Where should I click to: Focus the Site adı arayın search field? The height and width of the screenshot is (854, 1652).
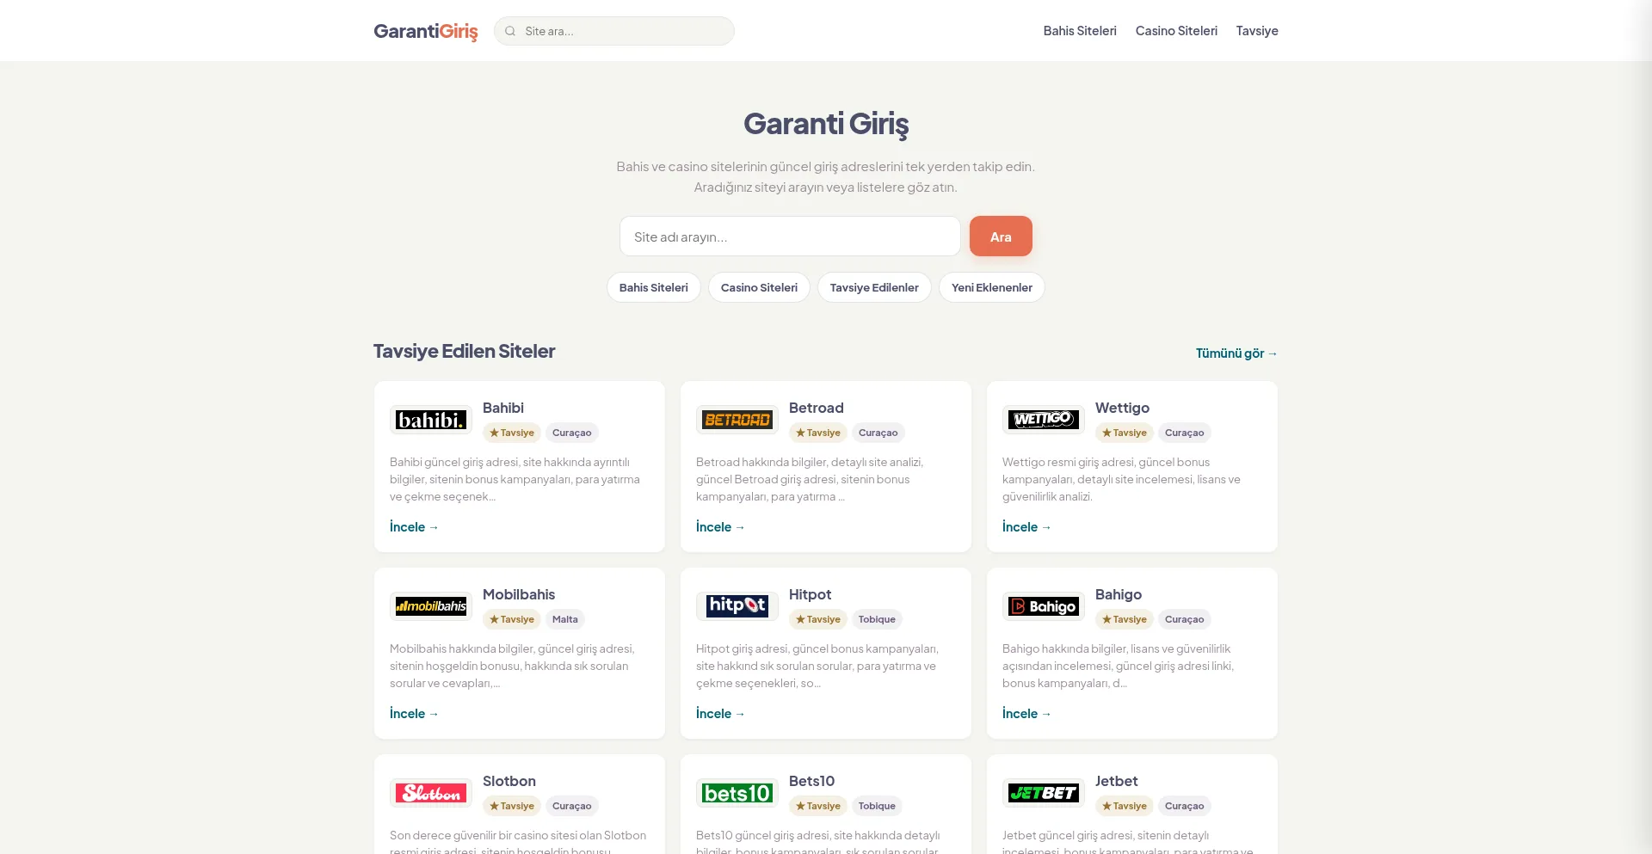click(x=790, y=237)
